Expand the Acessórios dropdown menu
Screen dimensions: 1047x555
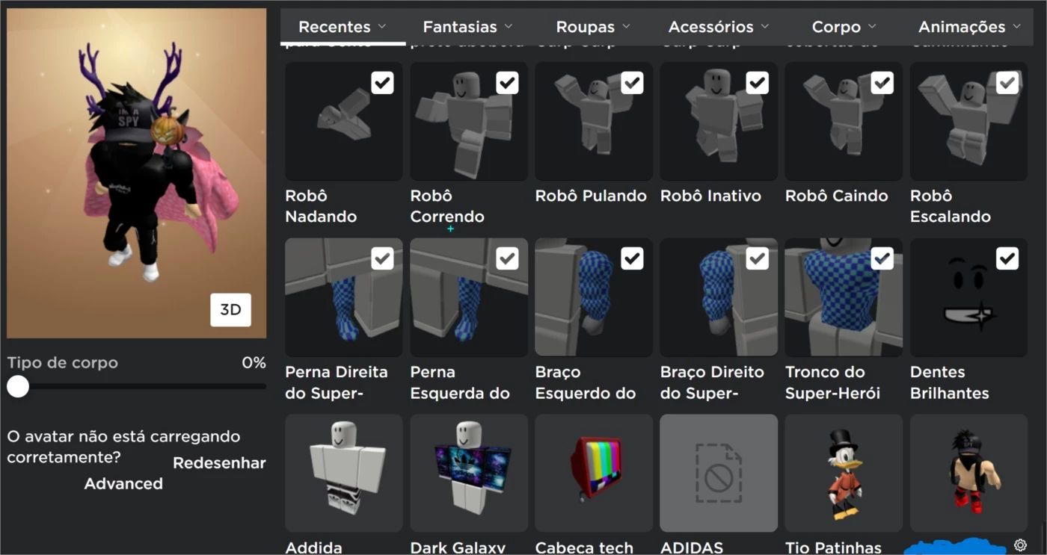click(718, 27)
